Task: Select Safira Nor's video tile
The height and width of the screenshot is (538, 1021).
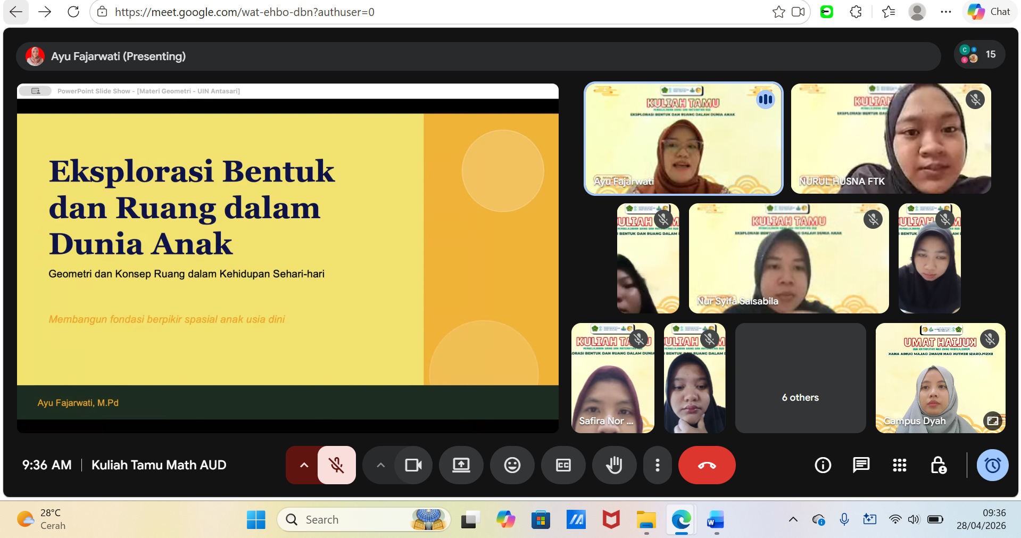Action: point(613,378)
